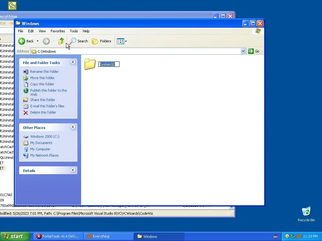
Task: Click the My Network Places icon
Action: click(26, 156)
